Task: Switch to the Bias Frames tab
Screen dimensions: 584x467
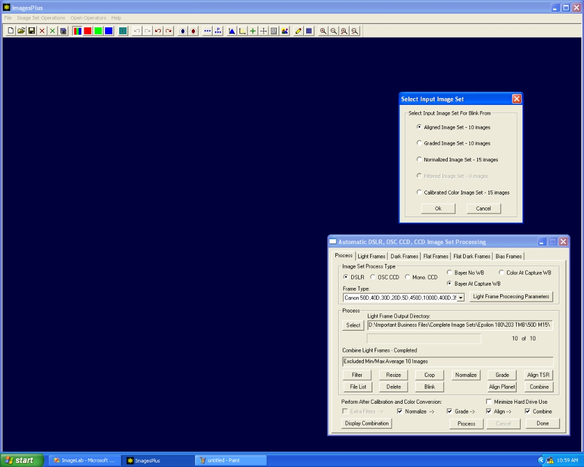Action: coord(508,256)
